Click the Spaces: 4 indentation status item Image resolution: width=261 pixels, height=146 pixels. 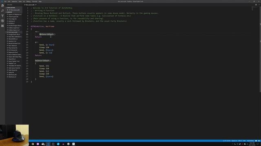tap(234, 141)
